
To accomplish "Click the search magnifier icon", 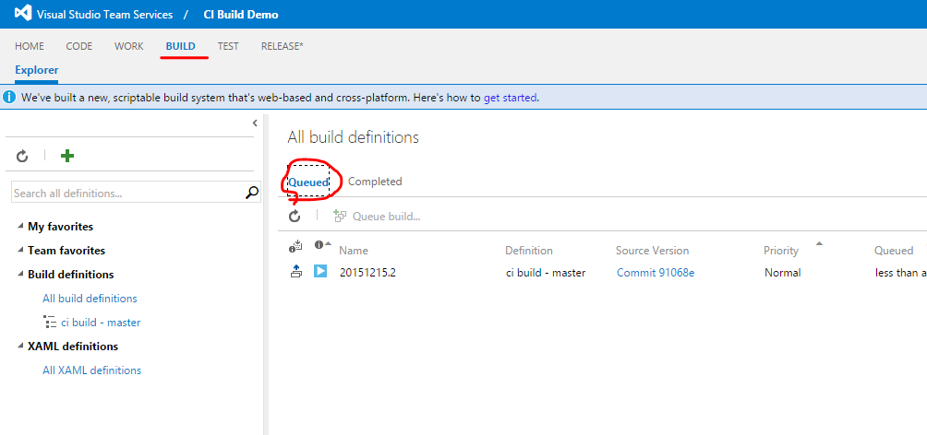I will click(252, 193).
